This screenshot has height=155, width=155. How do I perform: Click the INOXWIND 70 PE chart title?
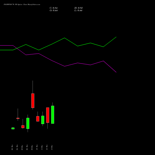(22, 5)
